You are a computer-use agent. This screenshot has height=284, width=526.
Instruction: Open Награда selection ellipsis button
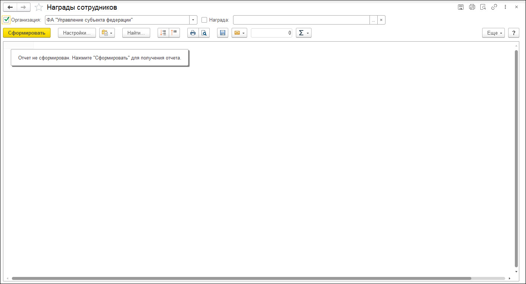[374, 20]
